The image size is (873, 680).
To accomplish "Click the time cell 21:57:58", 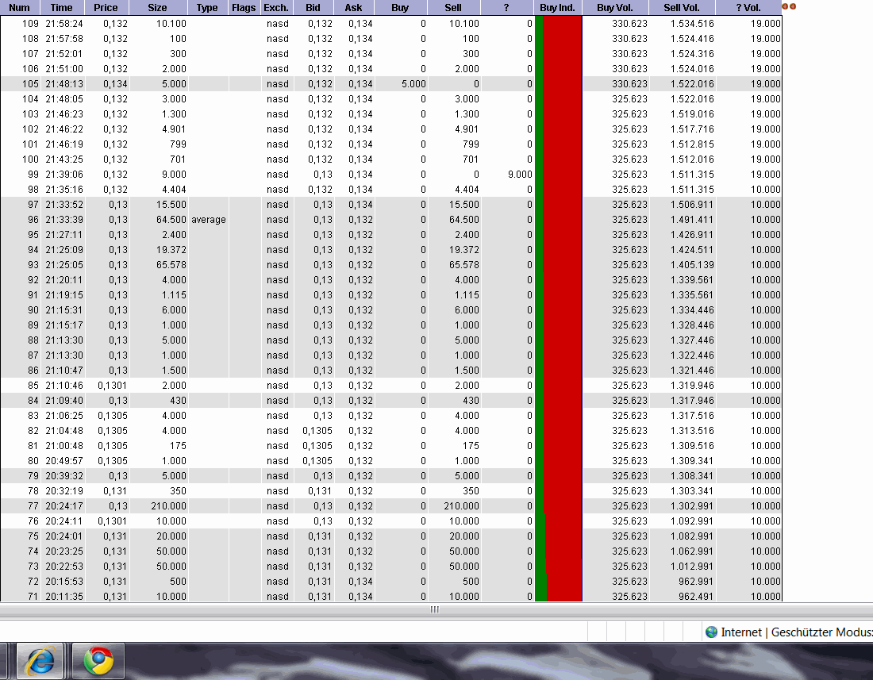I will [x=64, y=38].
